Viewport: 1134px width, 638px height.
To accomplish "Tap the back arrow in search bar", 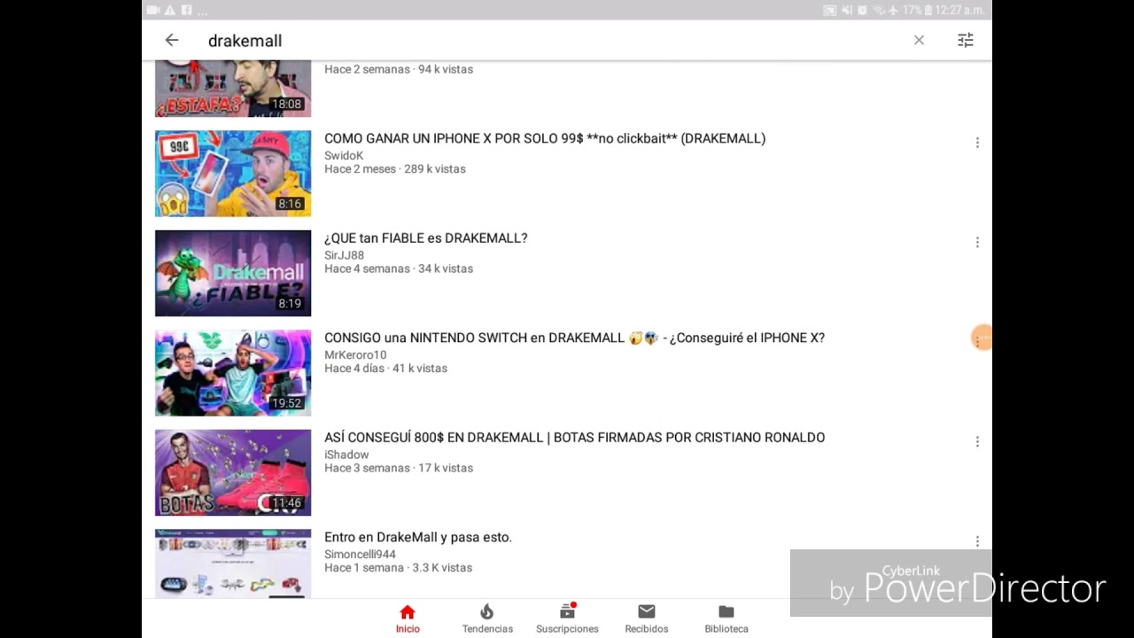I will [x=172, y=40].
